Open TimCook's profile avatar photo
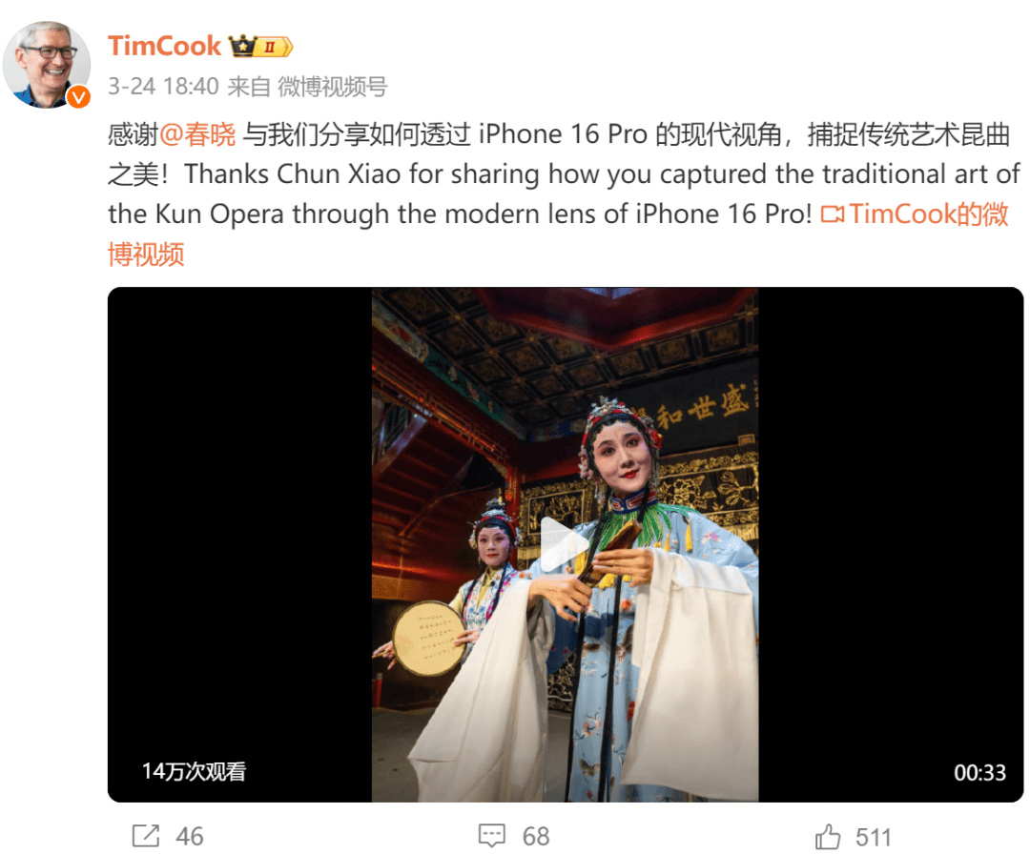Image resolution: width=1030 pixels, height=854 pixels. (x=47, y=64)
